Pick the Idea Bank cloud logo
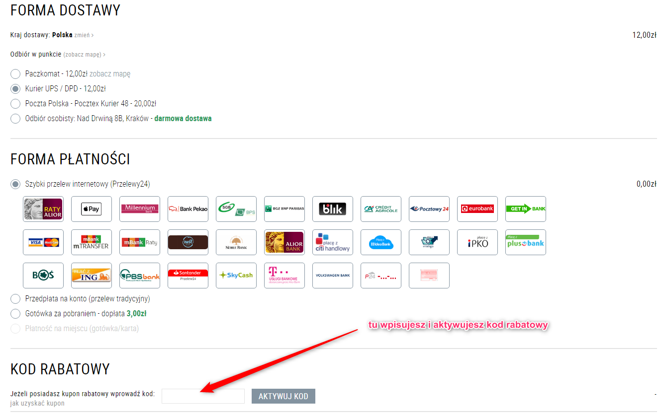This screenshot has height=419, width=659. (381, 242)
